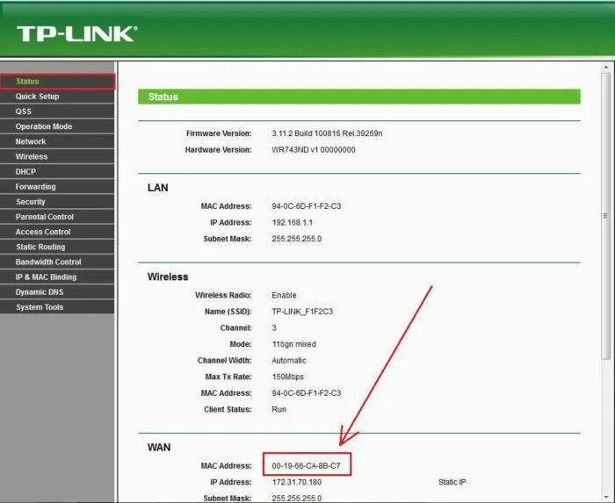Open the Status menu item
This screenshot has width=615, height=503.
57,82
